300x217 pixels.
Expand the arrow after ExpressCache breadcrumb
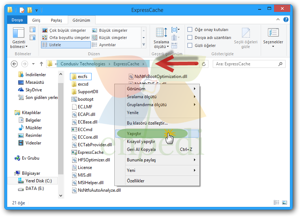point(144,64)
